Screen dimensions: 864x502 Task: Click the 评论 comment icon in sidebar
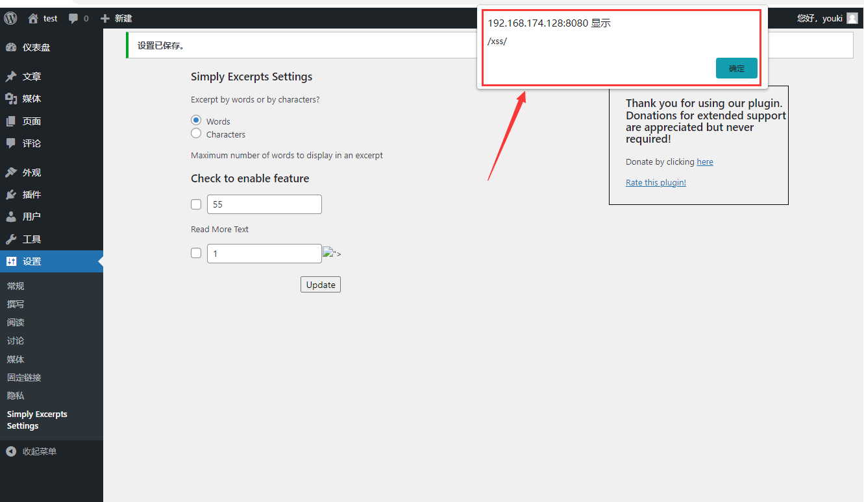pyautogui.click(x=11, y=143)
